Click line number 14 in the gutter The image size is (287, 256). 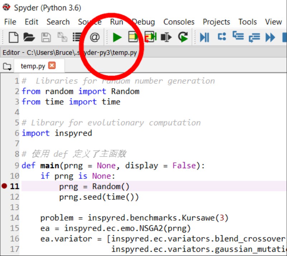[15, 218]
